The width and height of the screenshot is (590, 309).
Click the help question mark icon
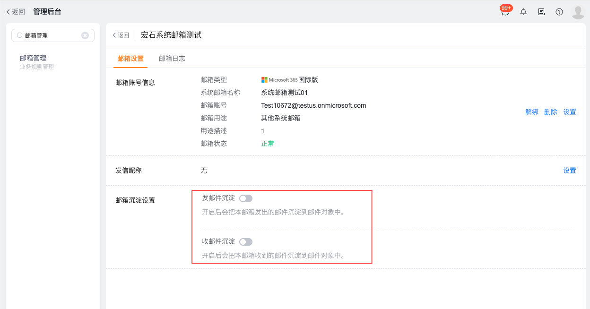[559, 12]
